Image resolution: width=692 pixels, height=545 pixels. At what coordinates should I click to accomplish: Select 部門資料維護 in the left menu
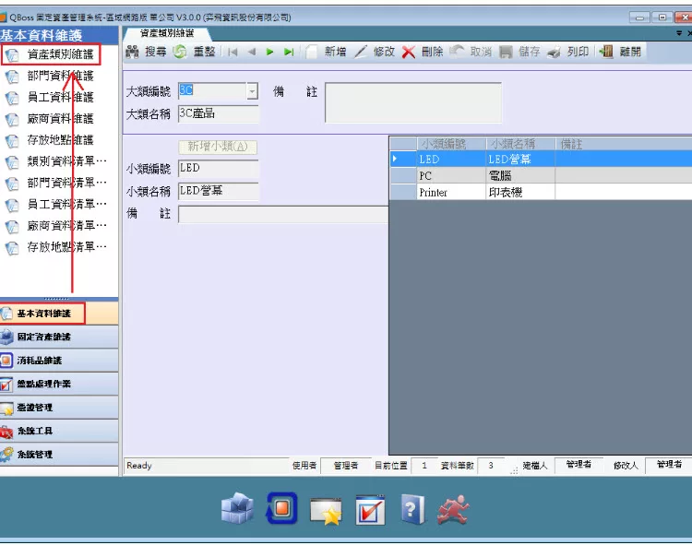click(60, 76)
